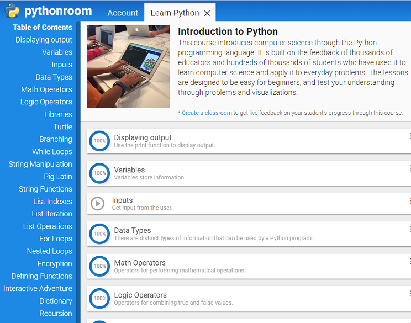Click the Table of Contents heading
Screen dimensions: 411x323
coord(43,27)
